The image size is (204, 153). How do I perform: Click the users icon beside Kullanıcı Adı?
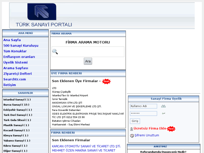pyautogui.click(x=163, y=106)
